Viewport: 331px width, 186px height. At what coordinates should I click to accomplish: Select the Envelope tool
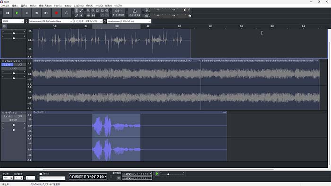pos(81,11)
